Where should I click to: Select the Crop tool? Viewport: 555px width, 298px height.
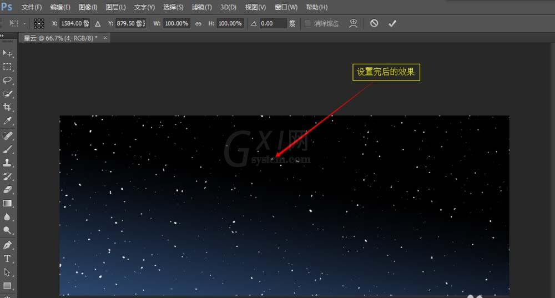[7, 107]
